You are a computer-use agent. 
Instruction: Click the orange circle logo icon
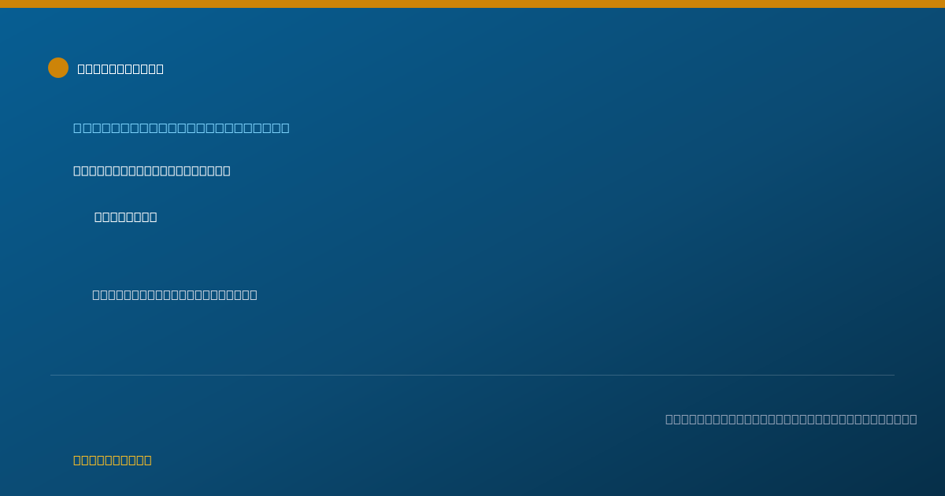58,68
